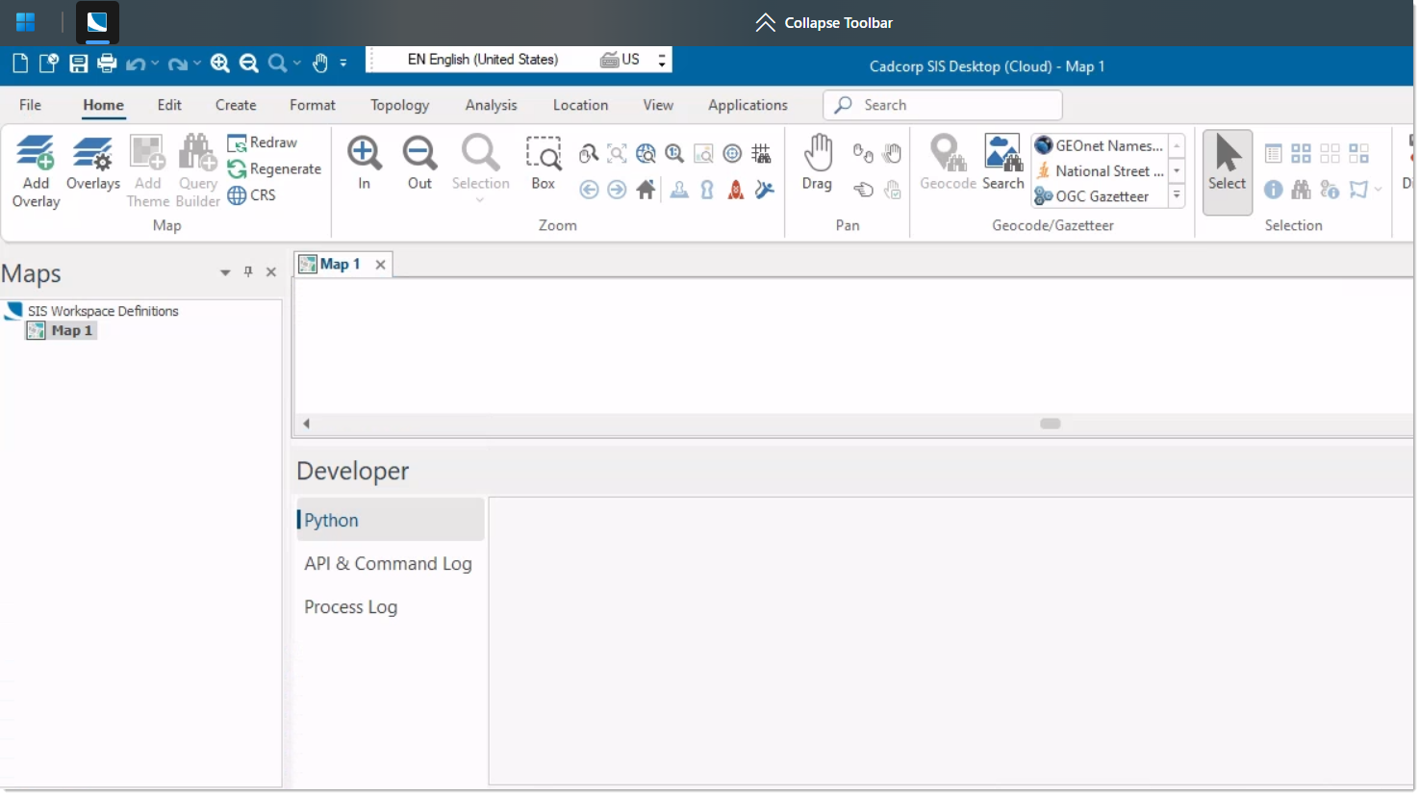The width and height of the screenshot is (1420, 796).
Task: Select the GEOnet Names gazetteer
Action: tap(1099, 145)
